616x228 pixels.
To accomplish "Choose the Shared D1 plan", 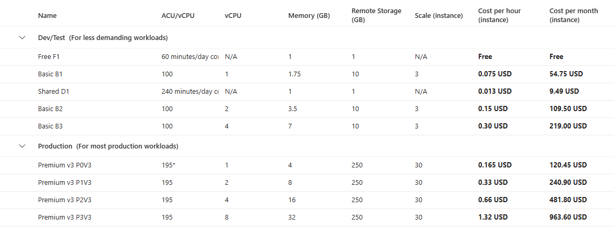I will [x=53, y=92].
